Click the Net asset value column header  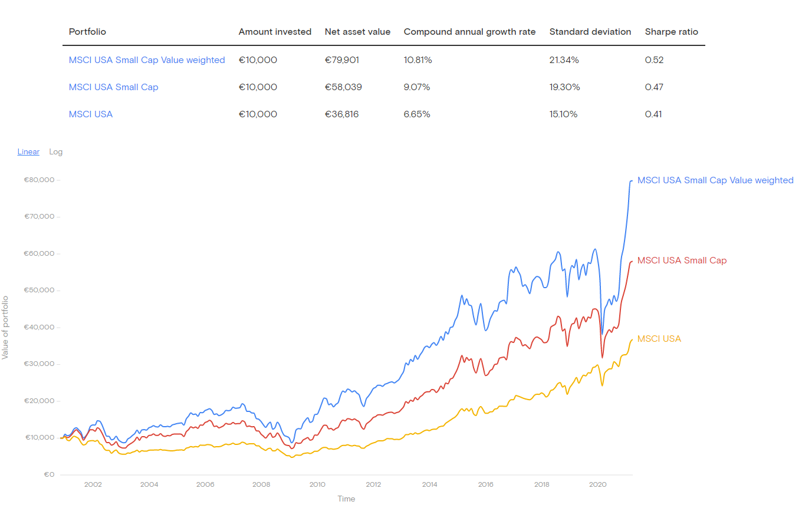click(357, 32)
